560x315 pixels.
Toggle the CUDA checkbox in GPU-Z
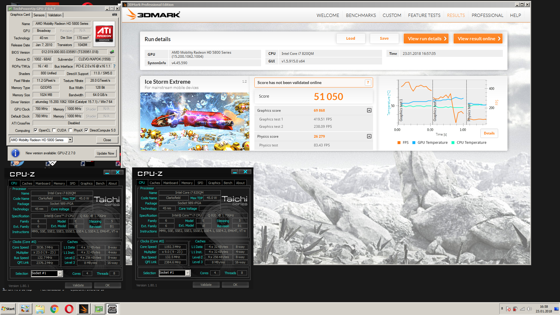pyautogui.click(x=54, y=130)
